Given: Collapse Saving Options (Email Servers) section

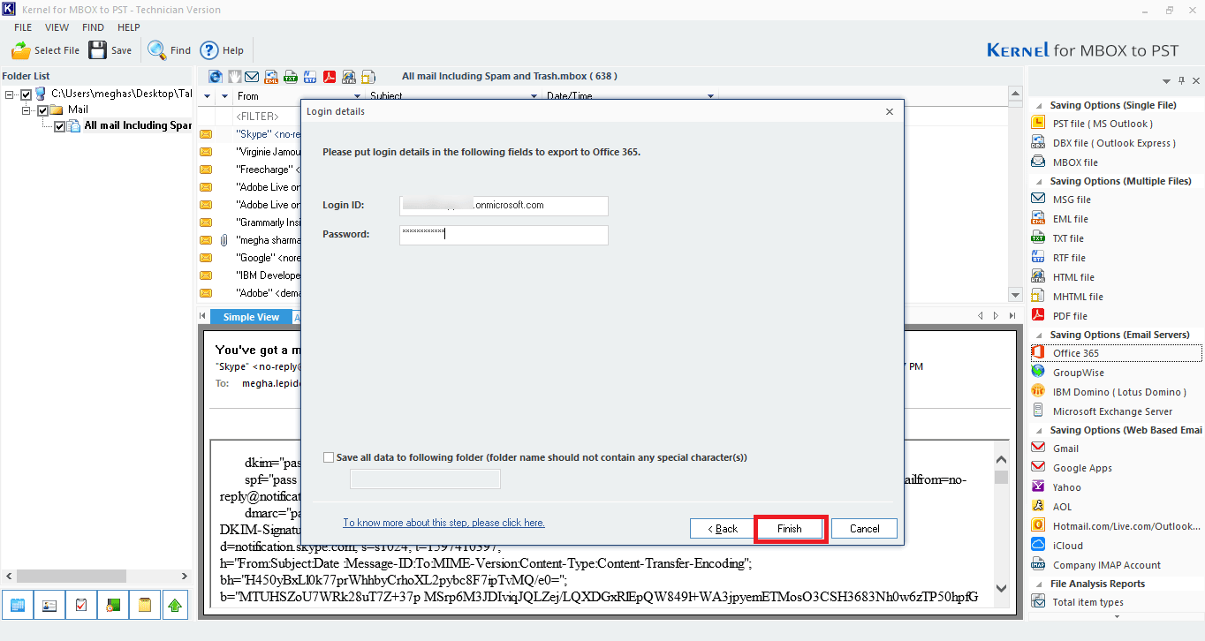Looking at the screenshot, I should pos(1041,335).
